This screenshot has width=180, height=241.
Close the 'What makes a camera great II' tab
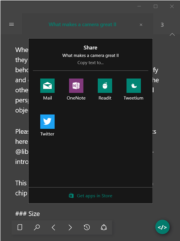point(141,25)
